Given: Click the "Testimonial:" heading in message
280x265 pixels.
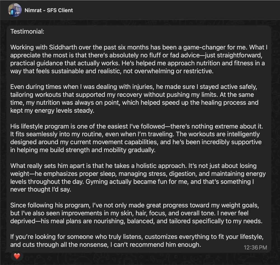Looking at the screenshot, I should click(x=27, y=31).
